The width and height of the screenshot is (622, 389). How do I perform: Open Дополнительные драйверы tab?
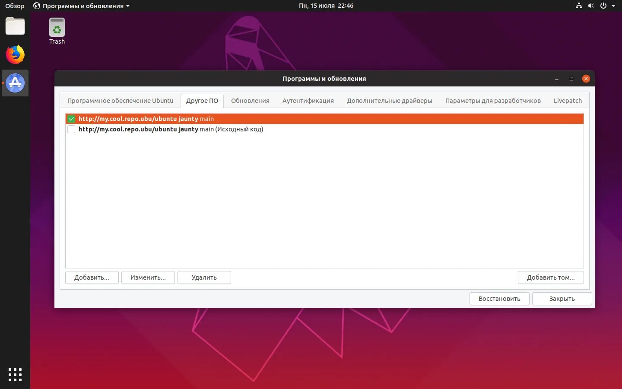click(x=390, y=101)
